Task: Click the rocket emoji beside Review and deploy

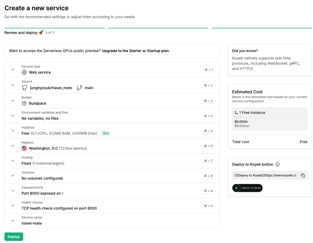Action: [41, 33]
